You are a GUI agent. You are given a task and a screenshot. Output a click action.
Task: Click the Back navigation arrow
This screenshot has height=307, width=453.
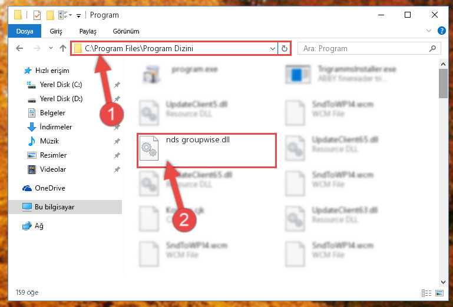tap(19, 48)
